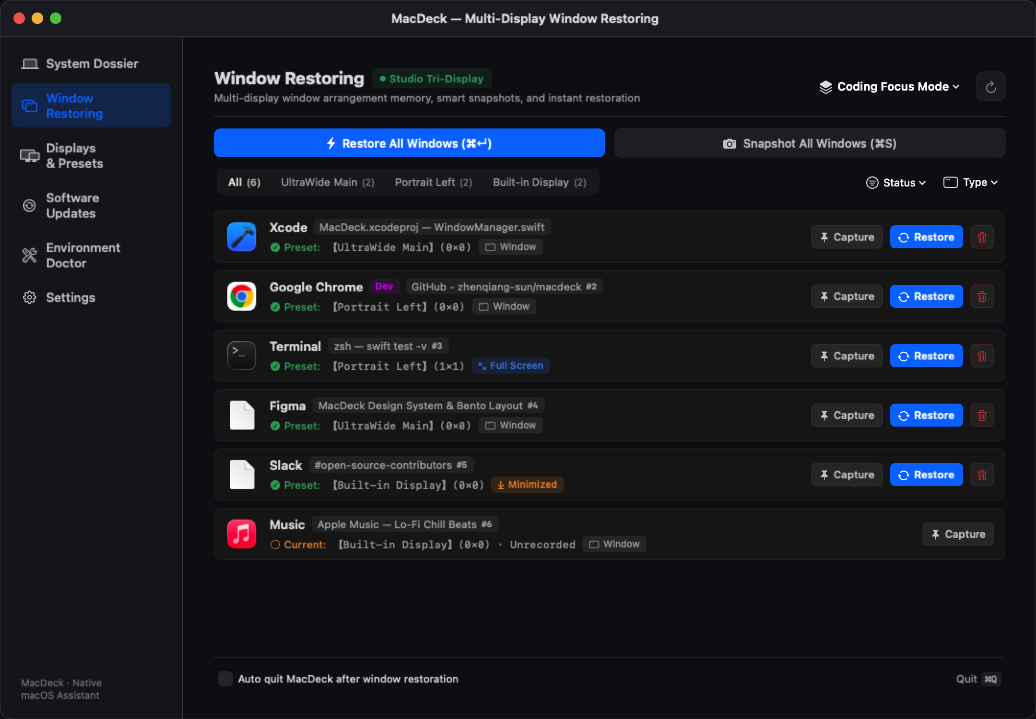Select the All (6) tab

point(244,182)
